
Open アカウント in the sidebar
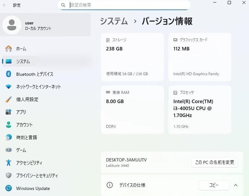point(46,125)
